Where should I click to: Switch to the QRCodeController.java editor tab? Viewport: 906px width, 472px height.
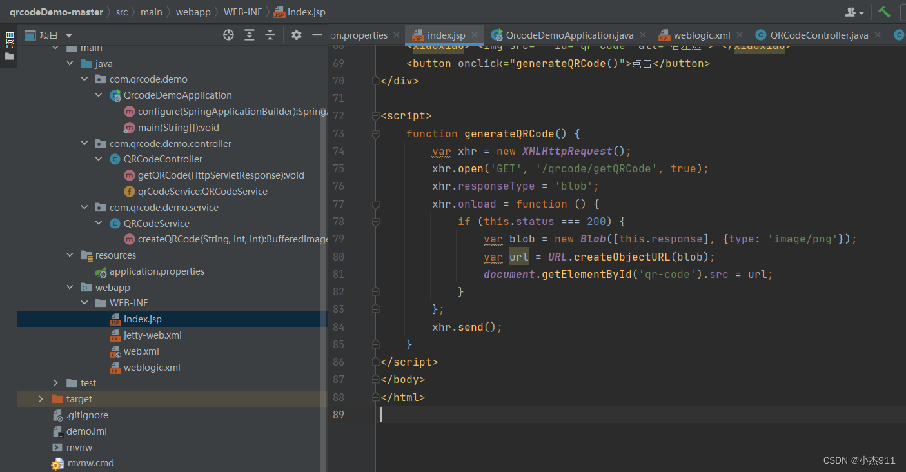coord(817,35)
